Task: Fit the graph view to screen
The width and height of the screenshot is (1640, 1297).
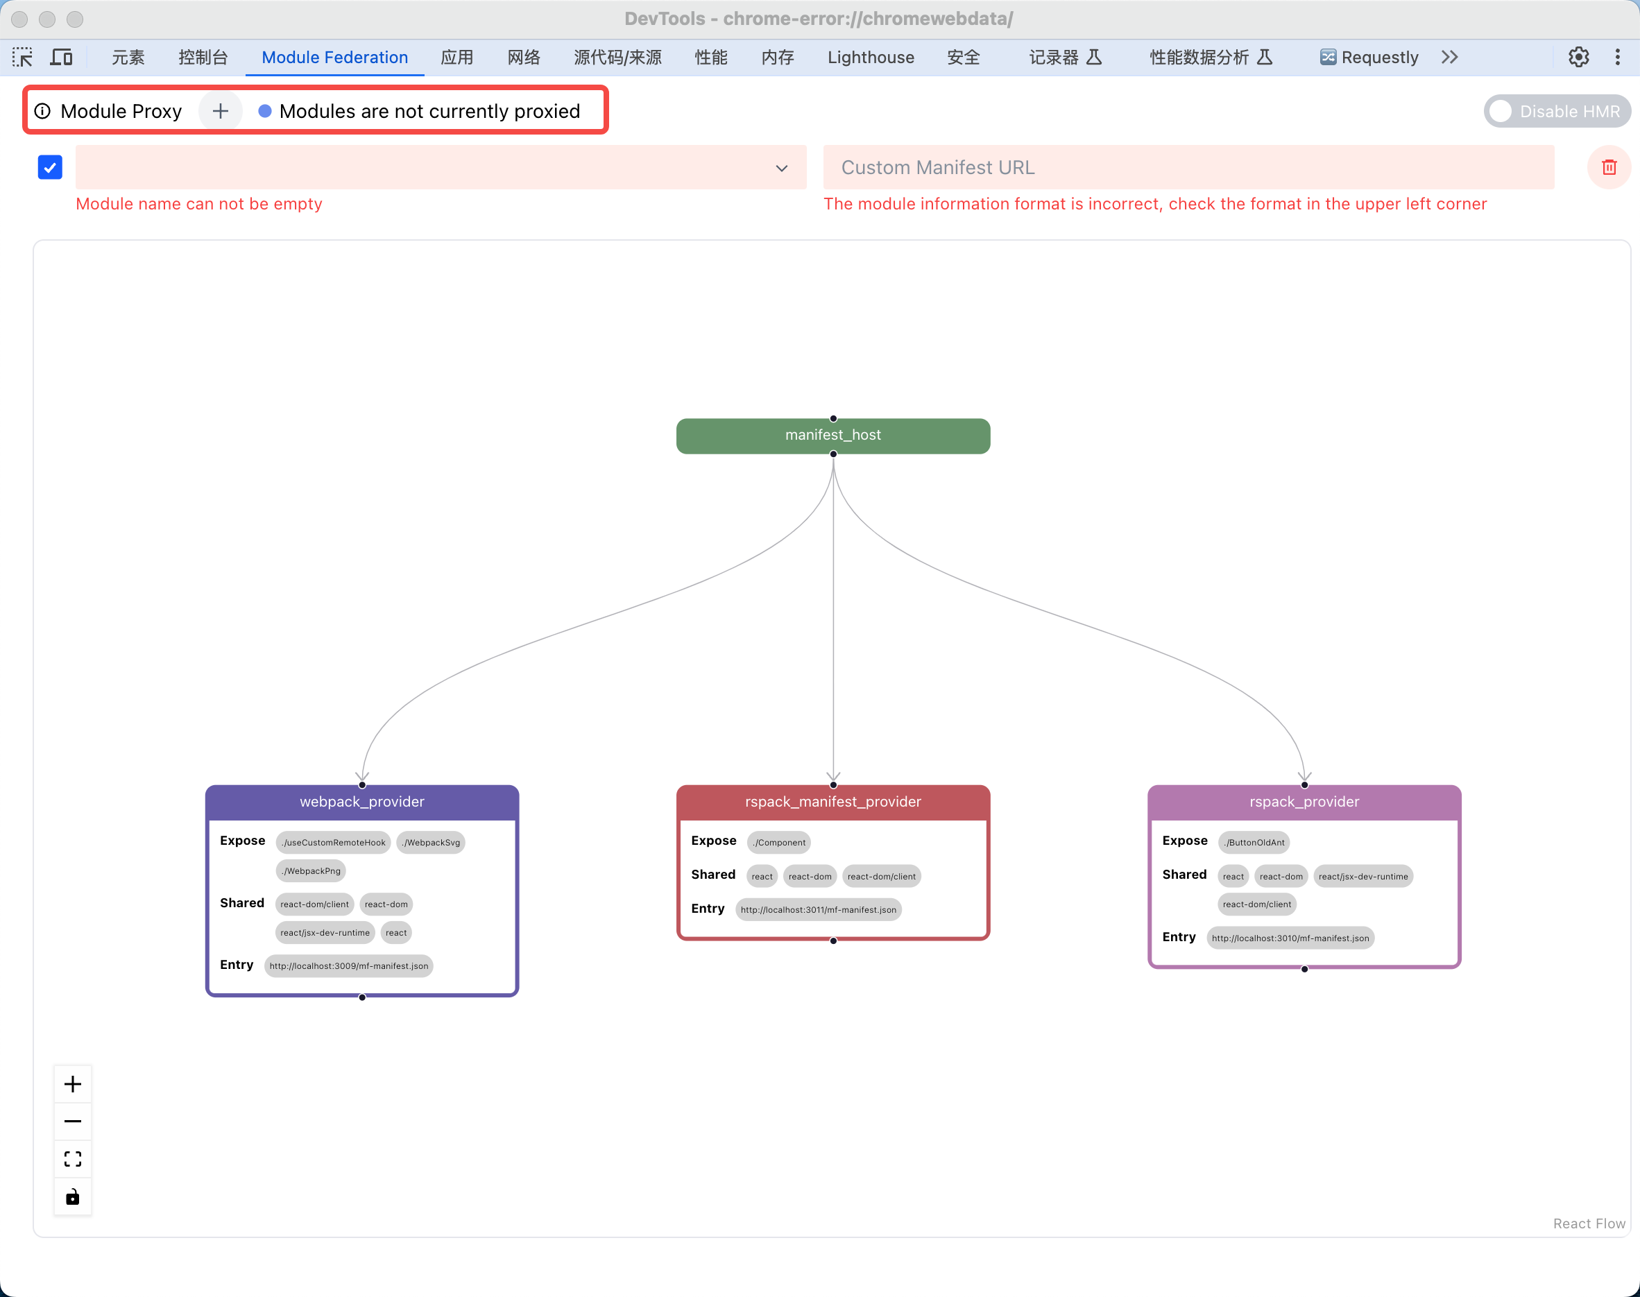Action: [73, 1159]
